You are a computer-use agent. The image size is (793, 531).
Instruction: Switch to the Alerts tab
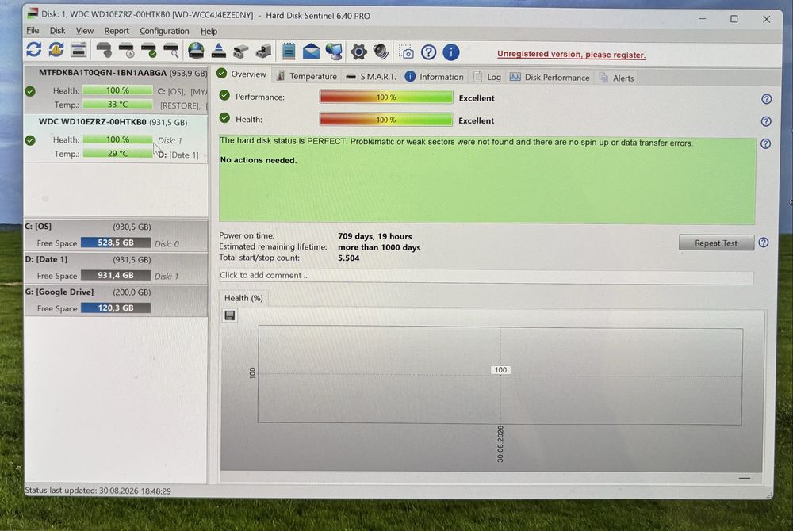616,78
